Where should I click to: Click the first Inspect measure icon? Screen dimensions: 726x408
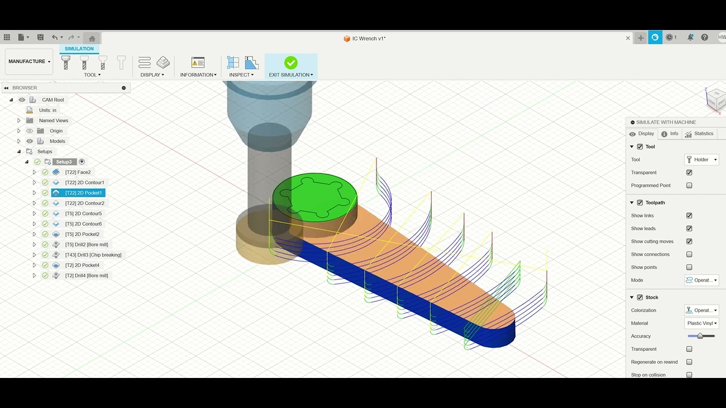click(233, 62)
